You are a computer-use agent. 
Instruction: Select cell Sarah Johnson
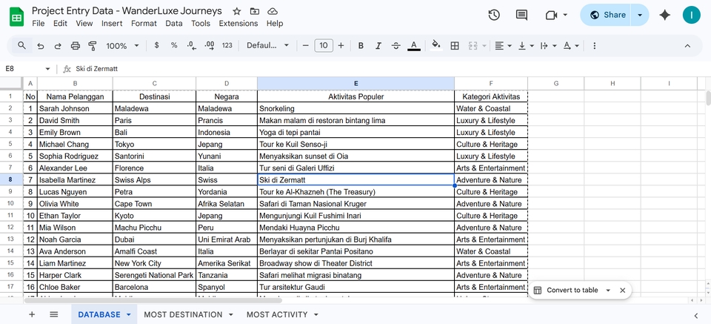tap(75, 108)
